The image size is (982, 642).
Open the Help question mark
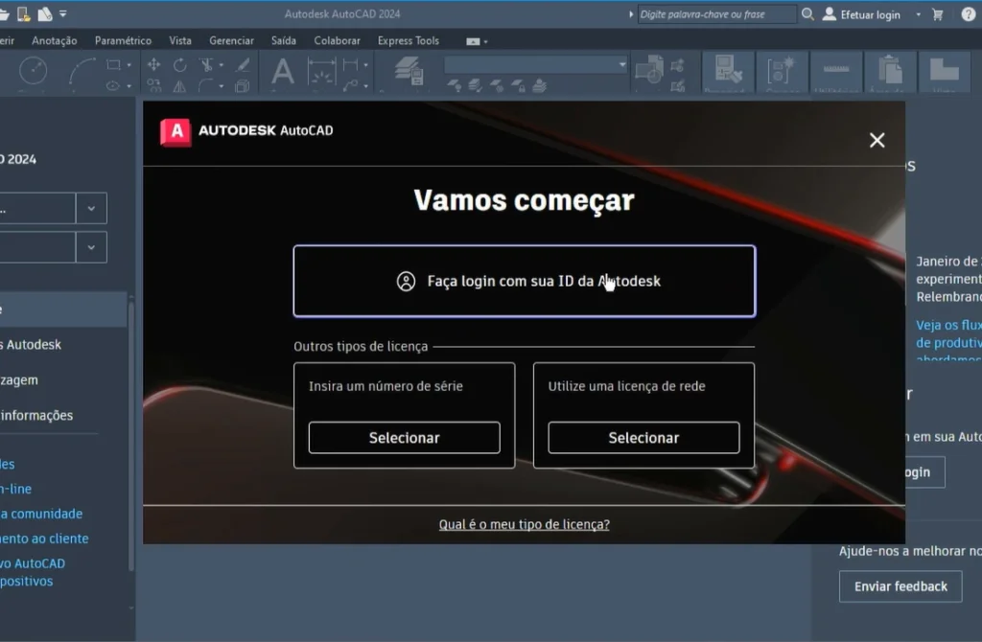(x=969, y=13)
